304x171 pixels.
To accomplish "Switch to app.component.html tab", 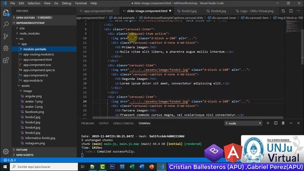I will click(x=98, y=11).
